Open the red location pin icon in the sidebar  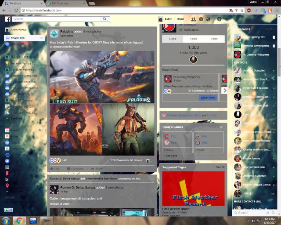click(x=7, y=185)
